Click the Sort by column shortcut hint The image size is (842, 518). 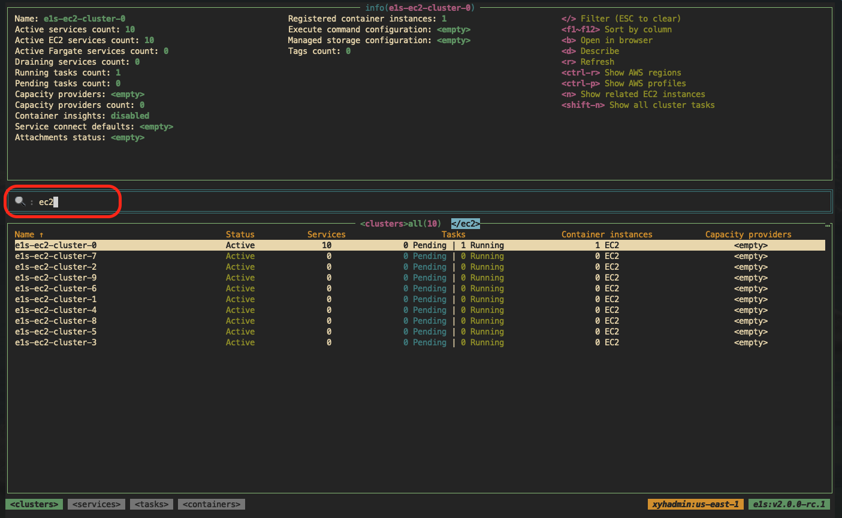tap(617, 29)
